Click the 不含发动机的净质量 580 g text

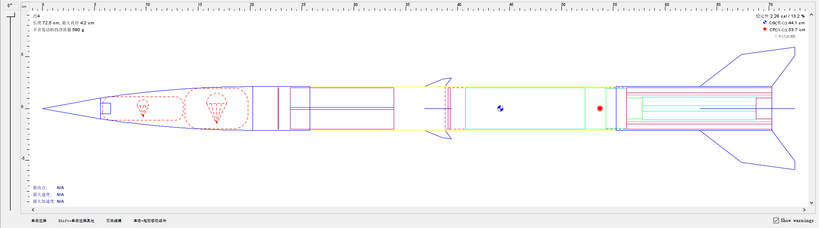(x=58, y=30)
